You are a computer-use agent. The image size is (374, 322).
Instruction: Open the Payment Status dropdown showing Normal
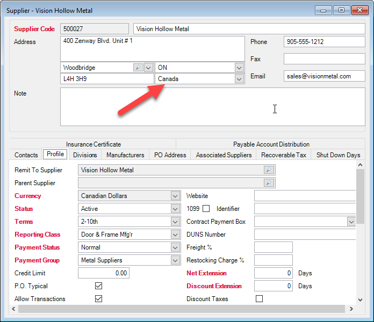pos(175,247)
